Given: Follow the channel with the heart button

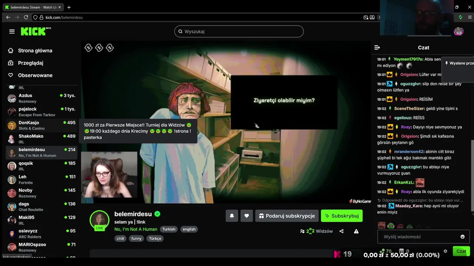Looking at the screenshot, I should coord(247,216).
